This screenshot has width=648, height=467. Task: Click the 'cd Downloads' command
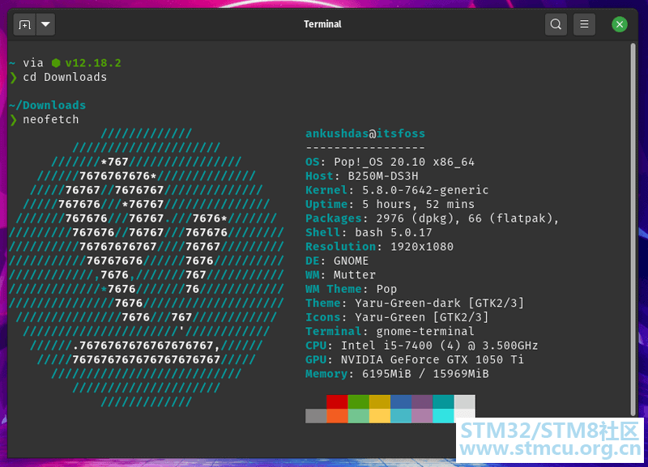tap(65, 77)
